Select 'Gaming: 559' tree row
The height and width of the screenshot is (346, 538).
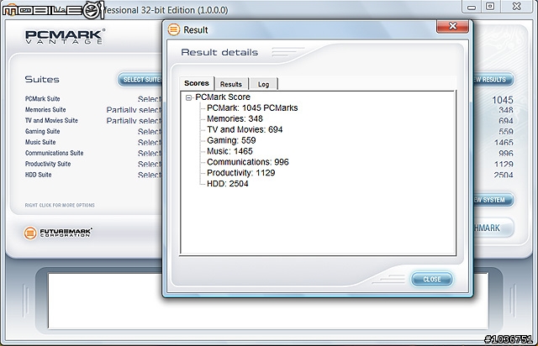click(x=231, y=140)
